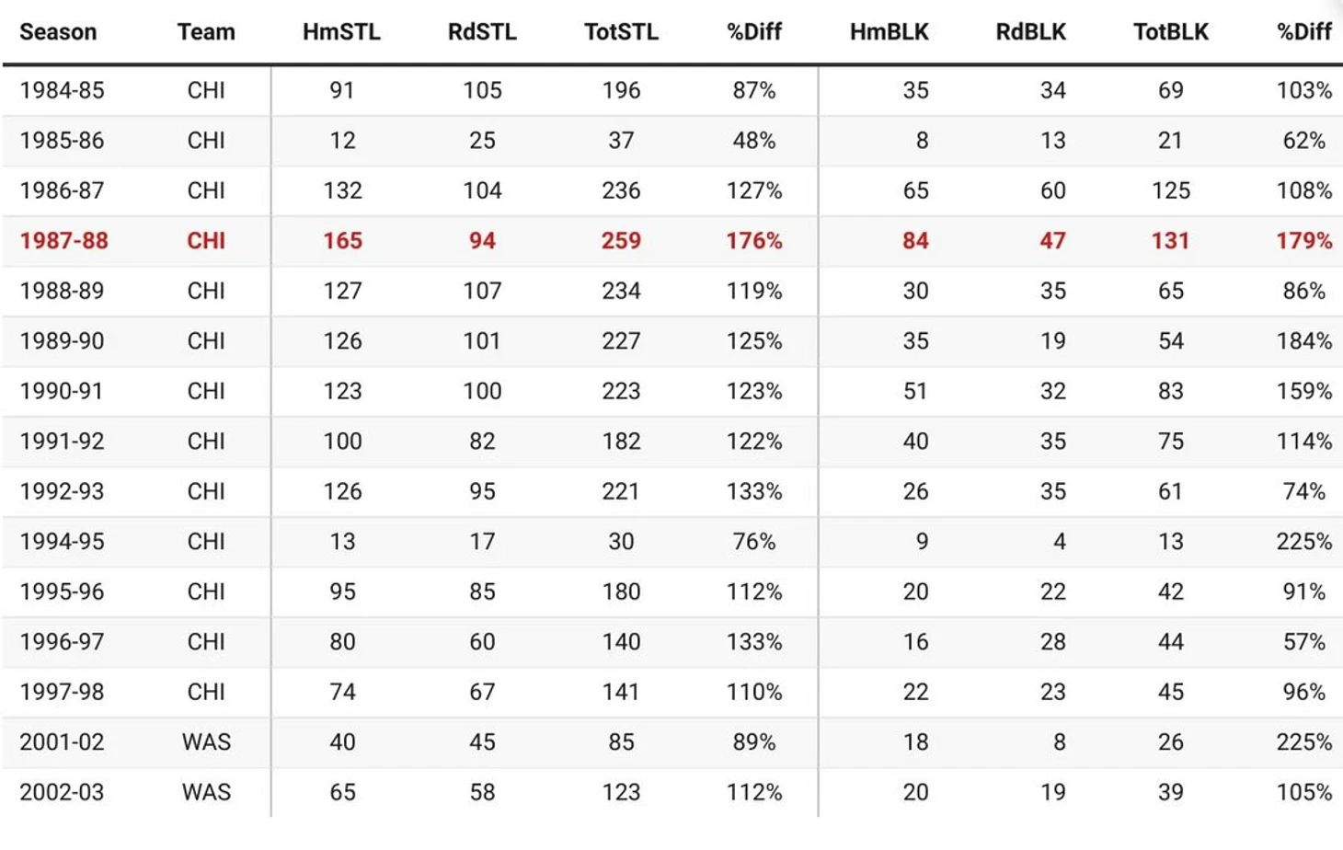Select the RdSTL column header

(482, 32)
